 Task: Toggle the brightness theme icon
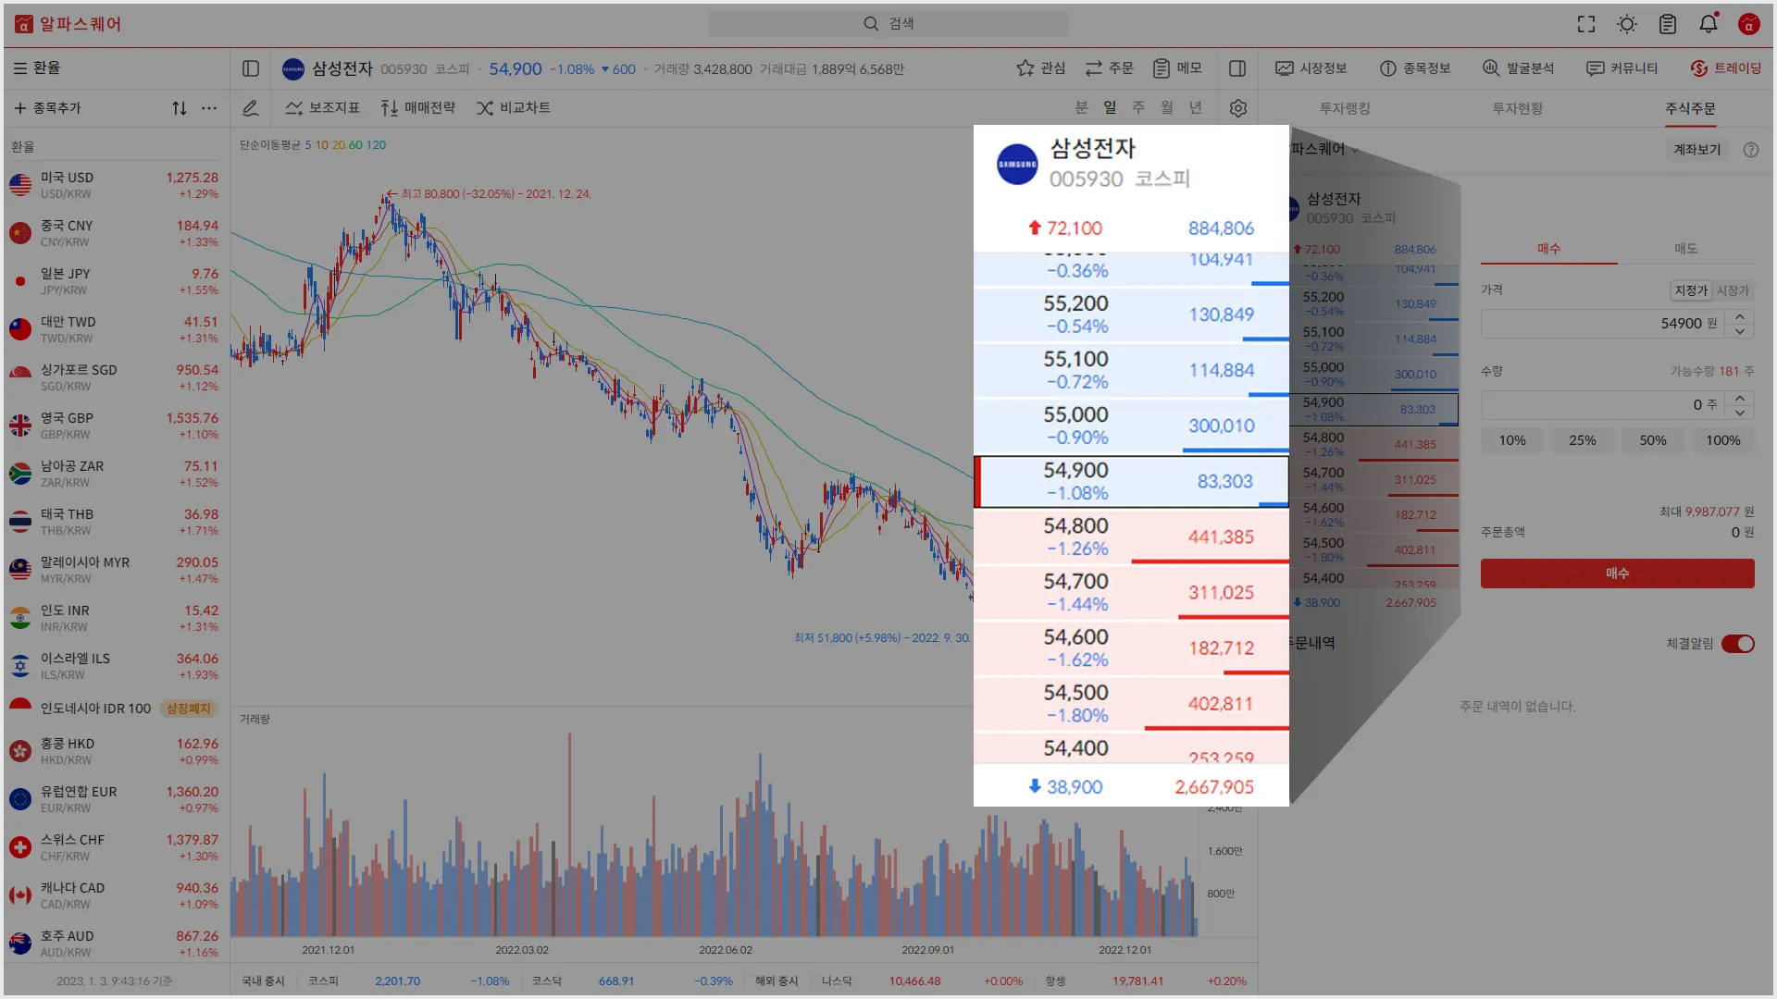1627,24
